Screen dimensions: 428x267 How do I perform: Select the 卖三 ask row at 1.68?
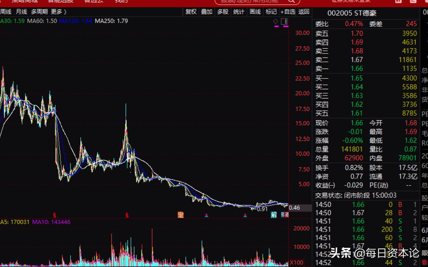click(366, 51)
